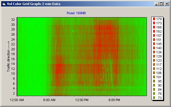Viewport: 171px width, 107px height.
Task: Click the 'Road: 169NB' chart title
Action: point(76,13)
